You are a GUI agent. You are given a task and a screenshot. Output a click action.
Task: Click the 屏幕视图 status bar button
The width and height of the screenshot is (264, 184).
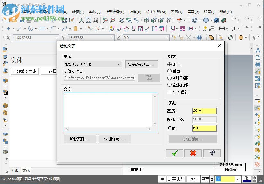(176, 179)
